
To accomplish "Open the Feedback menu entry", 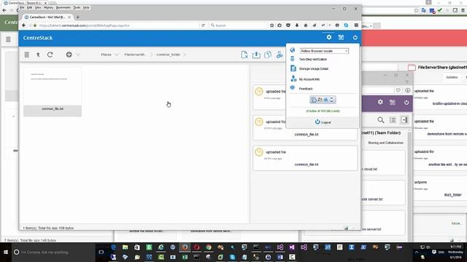I will click(306, 89).
